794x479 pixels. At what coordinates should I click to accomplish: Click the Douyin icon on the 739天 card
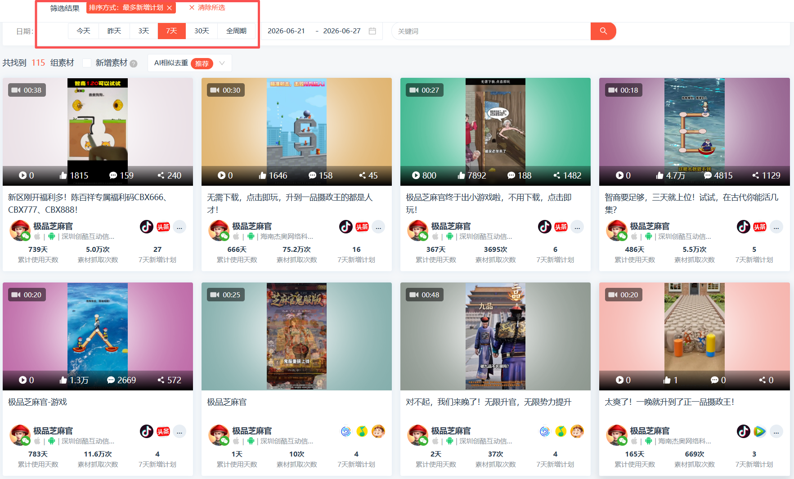point(147,227)
